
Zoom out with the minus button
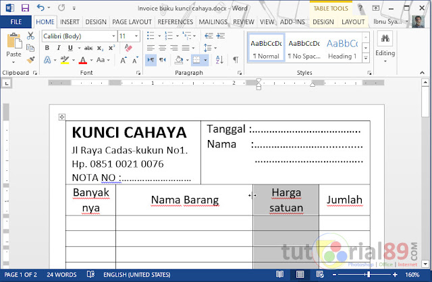334,275
